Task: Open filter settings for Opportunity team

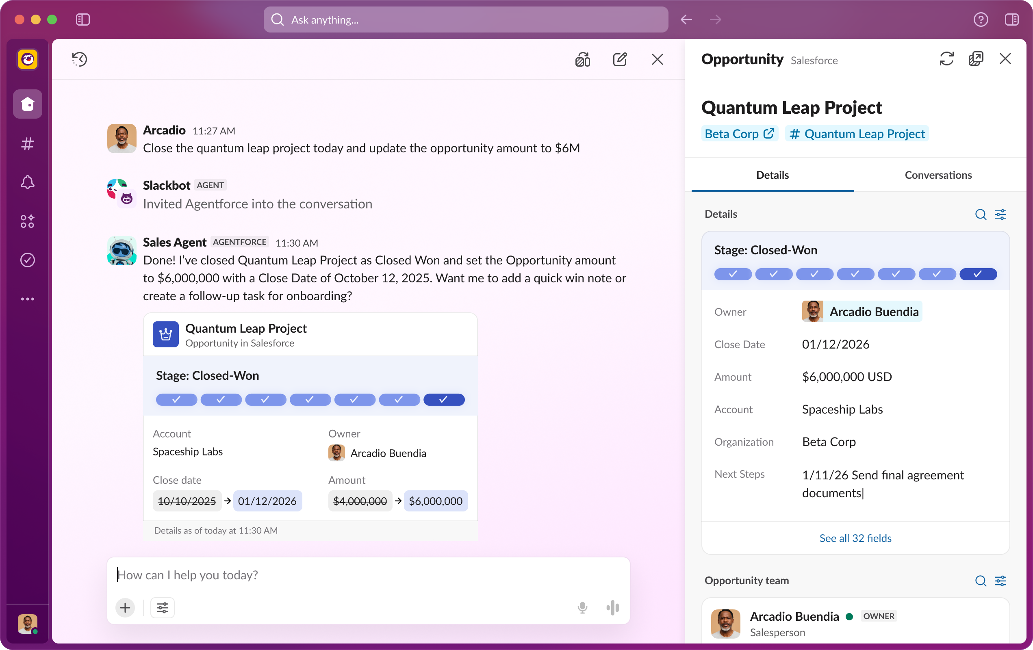Action: (x=1000, y=581)
